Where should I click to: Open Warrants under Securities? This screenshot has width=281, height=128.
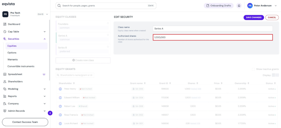coord(13,59)
